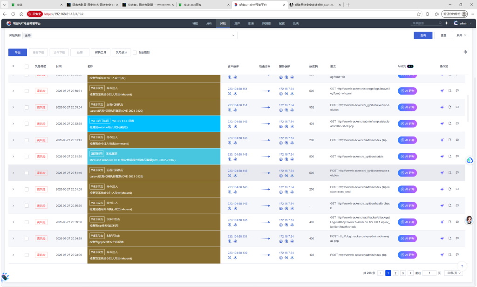477x287 pixels.
Task: Expand the 20:34:59 row details
Action: click(14, 239)
